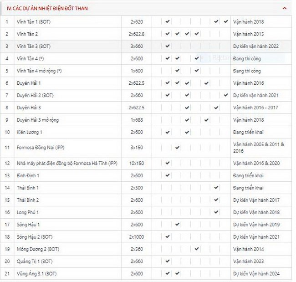Click the checkmark in the Bình Định 1 row
Image resolution: width=296 pixels, height=282 pixels.
tap(168, 175)
